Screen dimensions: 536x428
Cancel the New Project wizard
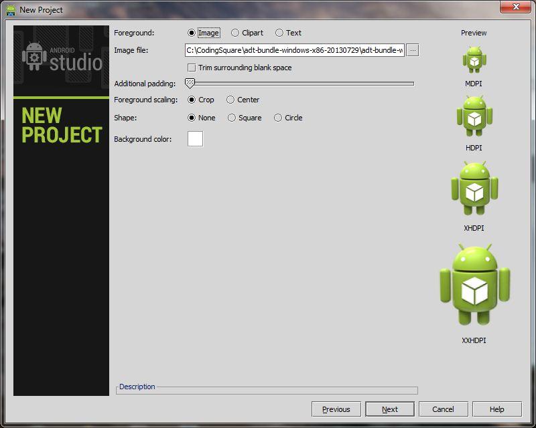(443, 409)
